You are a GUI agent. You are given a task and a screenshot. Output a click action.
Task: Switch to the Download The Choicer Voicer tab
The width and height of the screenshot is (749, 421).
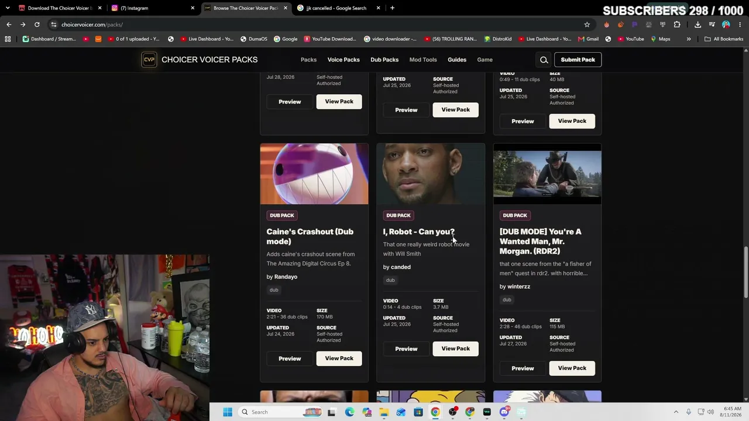click(x=60, y=8)
